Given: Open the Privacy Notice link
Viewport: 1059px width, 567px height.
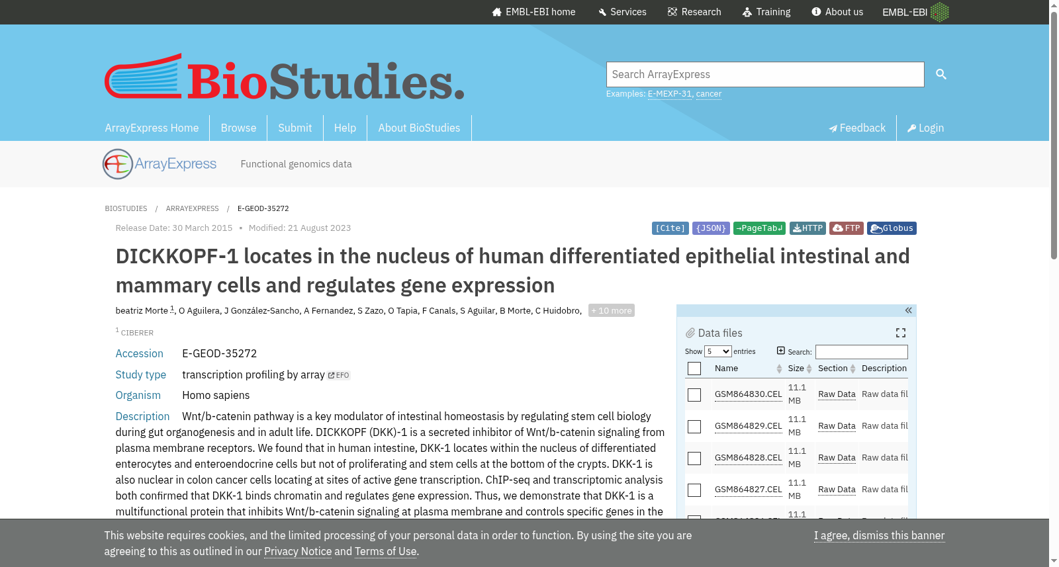Looking at the screenshot, I should coord(298,552).
